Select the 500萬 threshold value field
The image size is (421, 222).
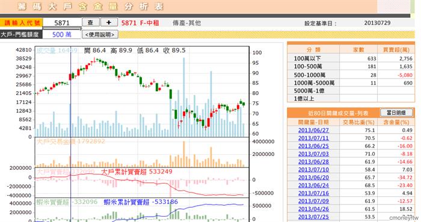point(62,35)
